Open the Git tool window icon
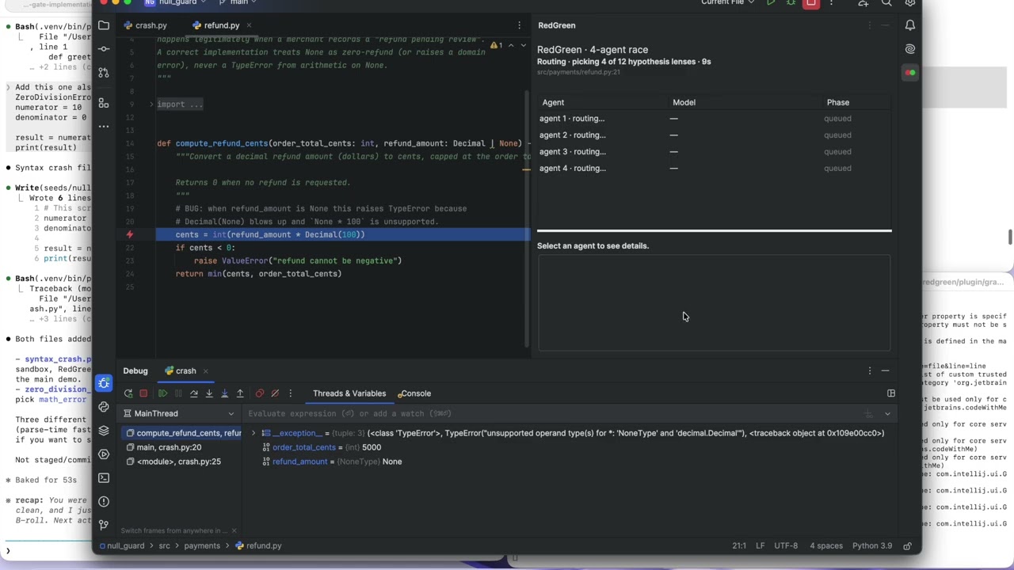1014x570 pixels. click(104, 524)
